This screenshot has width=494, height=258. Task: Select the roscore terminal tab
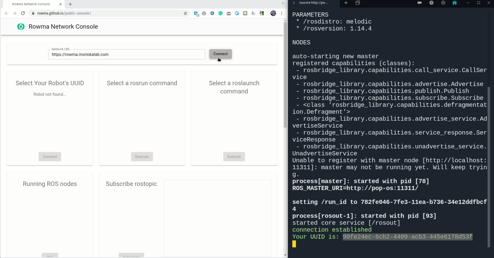pos(314,3)
